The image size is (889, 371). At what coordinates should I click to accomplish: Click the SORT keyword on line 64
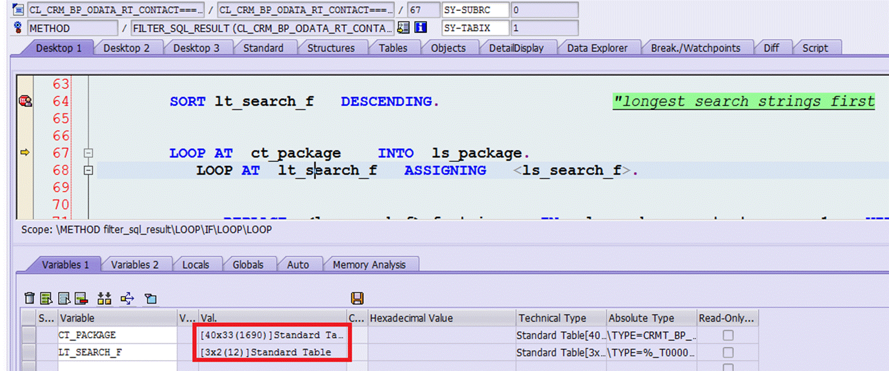188,101
